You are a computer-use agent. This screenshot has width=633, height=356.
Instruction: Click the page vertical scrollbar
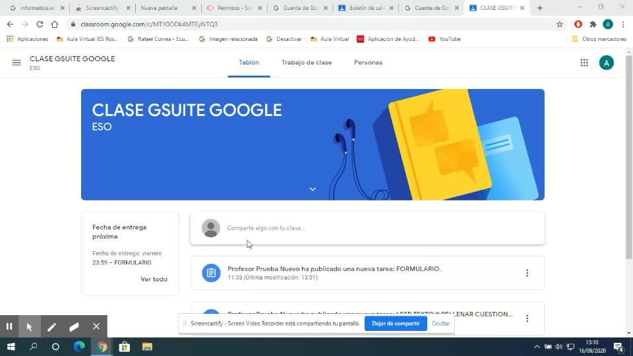click(628, 158)
